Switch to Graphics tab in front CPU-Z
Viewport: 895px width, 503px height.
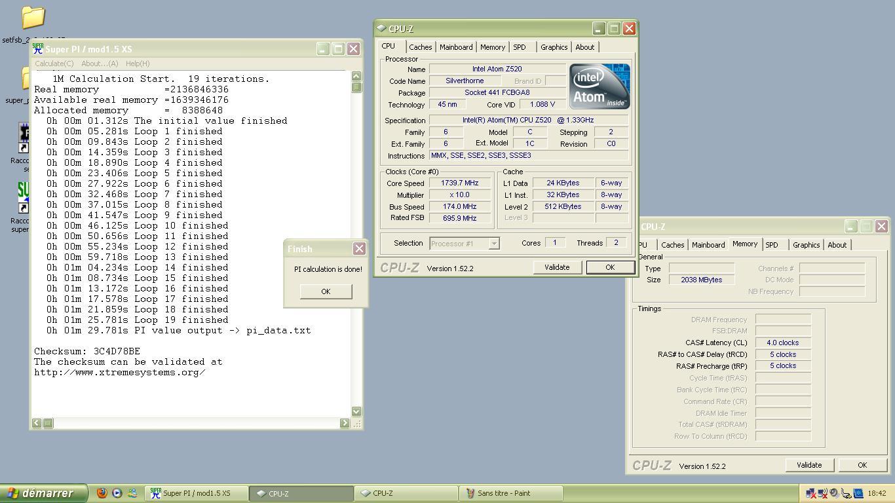click(554, 47)
